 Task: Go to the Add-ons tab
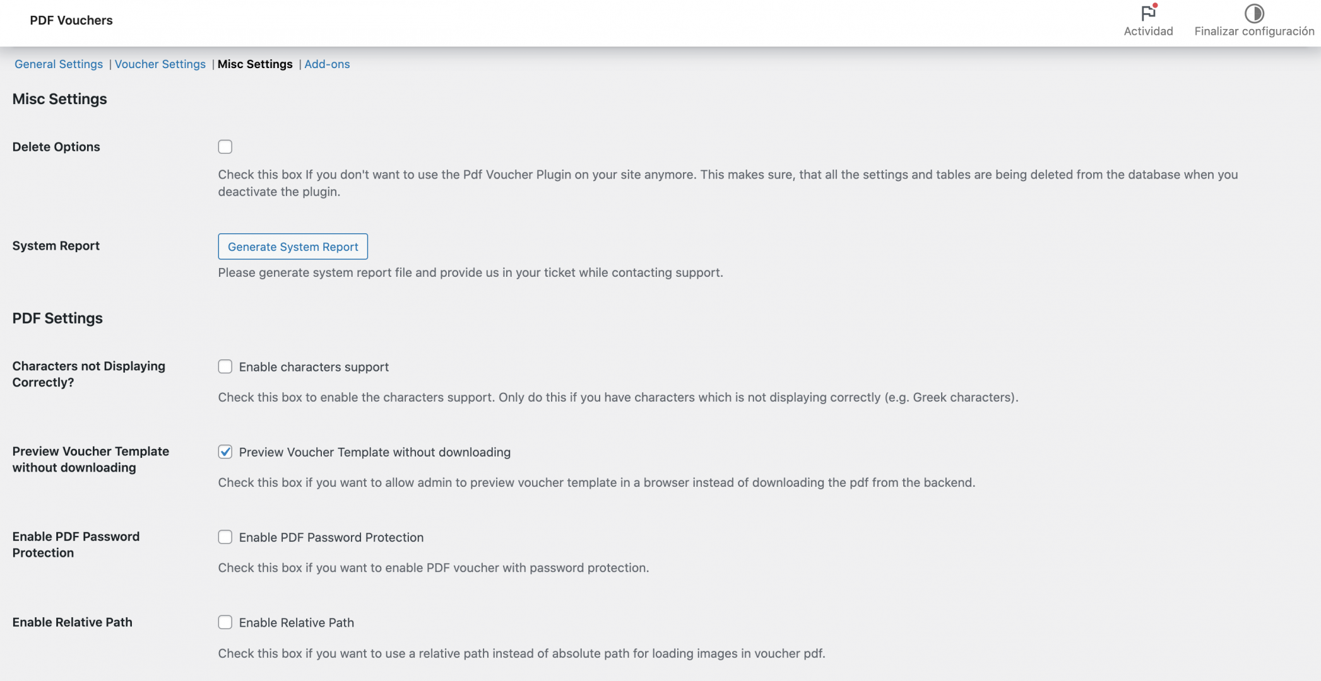tap(327, 64)
